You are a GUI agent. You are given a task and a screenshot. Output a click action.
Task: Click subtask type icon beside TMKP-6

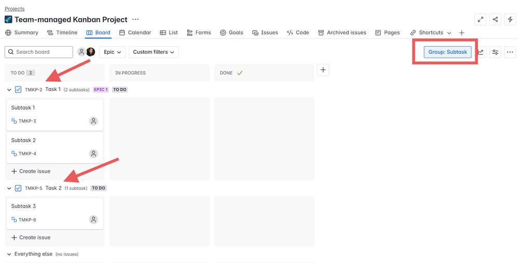tap(14, 220)
